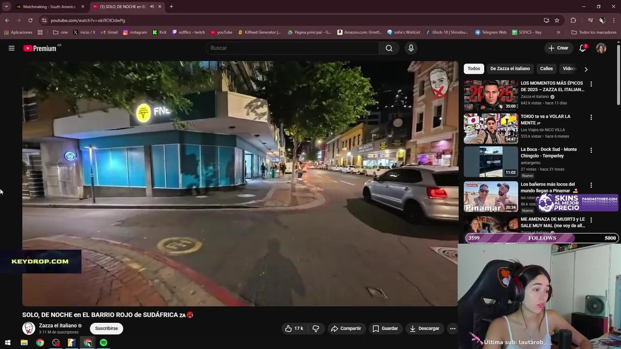This screenshot has width=621, height=349.
Task: Open the TOKIO te va a VOLAR thumbnail
Action: click(490, 128)
